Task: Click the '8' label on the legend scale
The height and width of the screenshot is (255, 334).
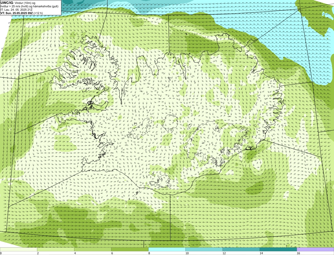Action: pyautogui.click(x=149, y=253)
